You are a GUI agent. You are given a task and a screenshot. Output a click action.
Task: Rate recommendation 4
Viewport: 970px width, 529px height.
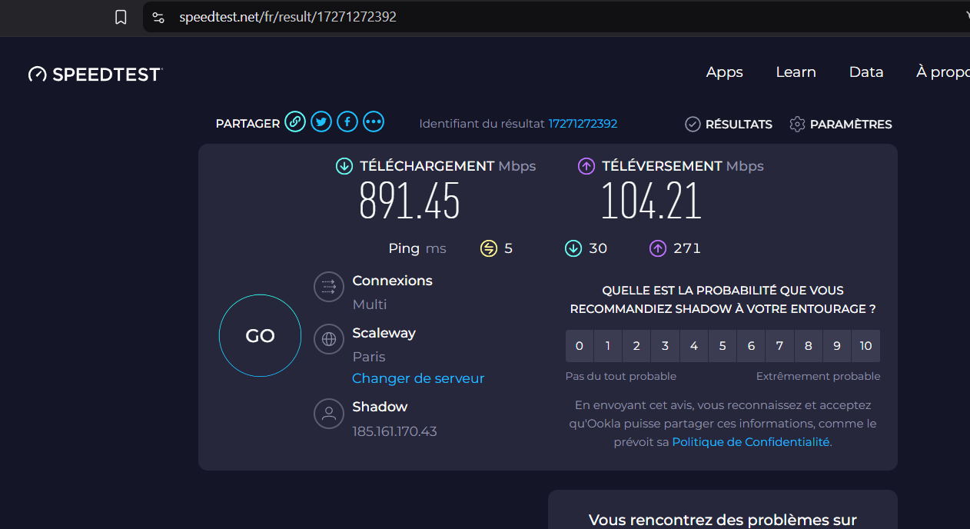point(694,346)
